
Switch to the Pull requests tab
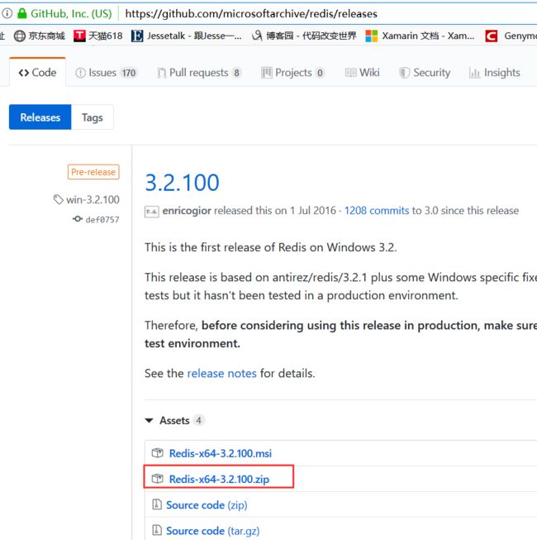[x=199, y=73]
